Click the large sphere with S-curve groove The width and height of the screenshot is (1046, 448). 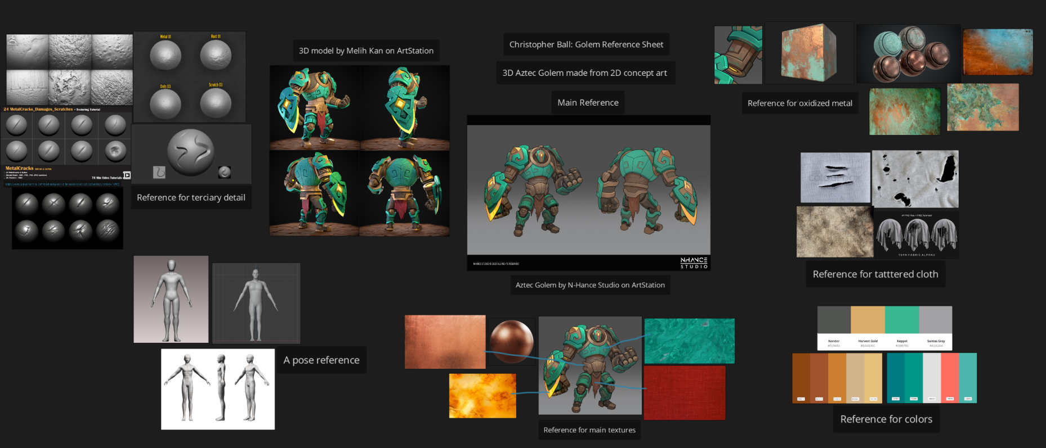[x=191, y=152]
